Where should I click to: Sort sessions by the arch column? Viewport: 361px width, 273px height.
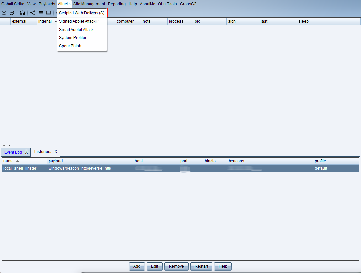point(243,21)
